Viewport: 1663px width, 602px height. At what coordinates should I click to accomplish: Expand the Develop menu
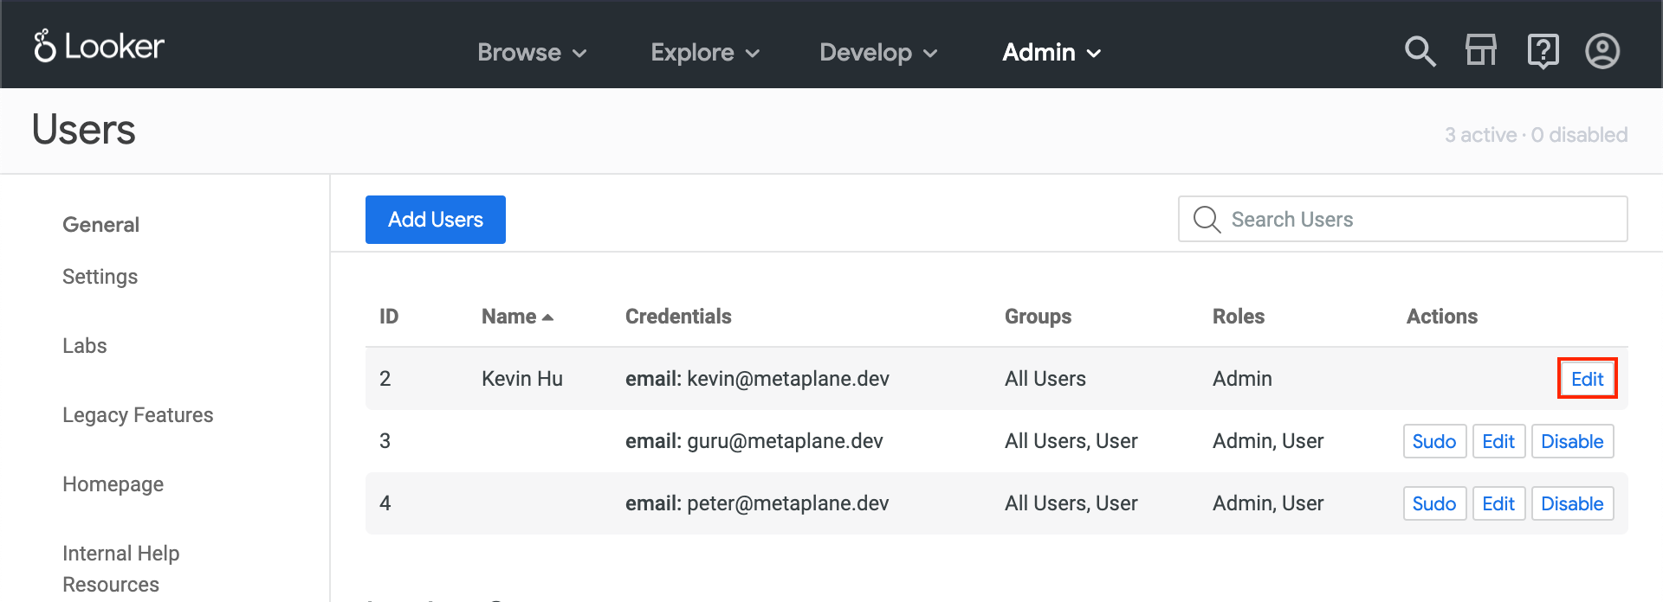tap(878, 53)
